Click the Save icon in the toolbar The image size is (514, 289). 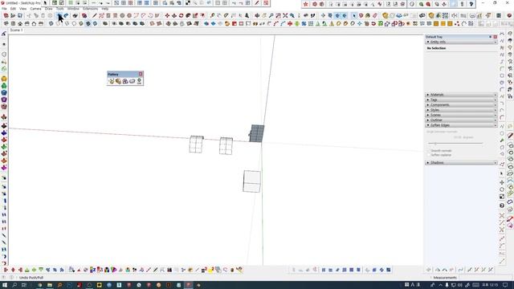20,15
